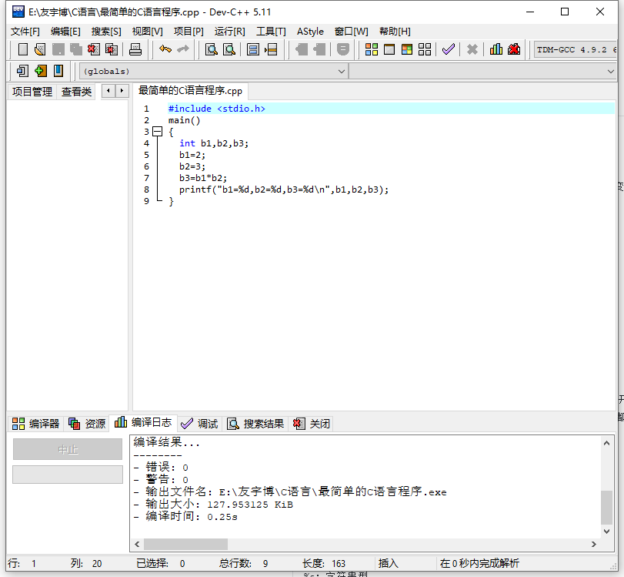
Task: Switch to the 查看类 sidebar tab
Action: point(76,92)
